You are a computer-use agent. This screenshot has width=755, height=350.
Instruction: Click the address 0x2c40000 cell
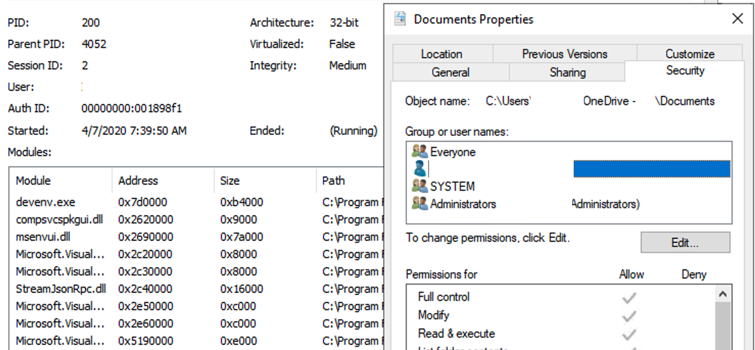tap(146, 289)
